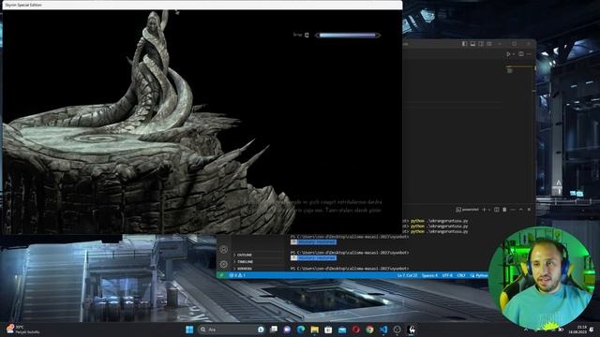Viewport: 600px width, 337px height.
Task: Change encoding via UTF-8 status item
Action: [447, 275]
